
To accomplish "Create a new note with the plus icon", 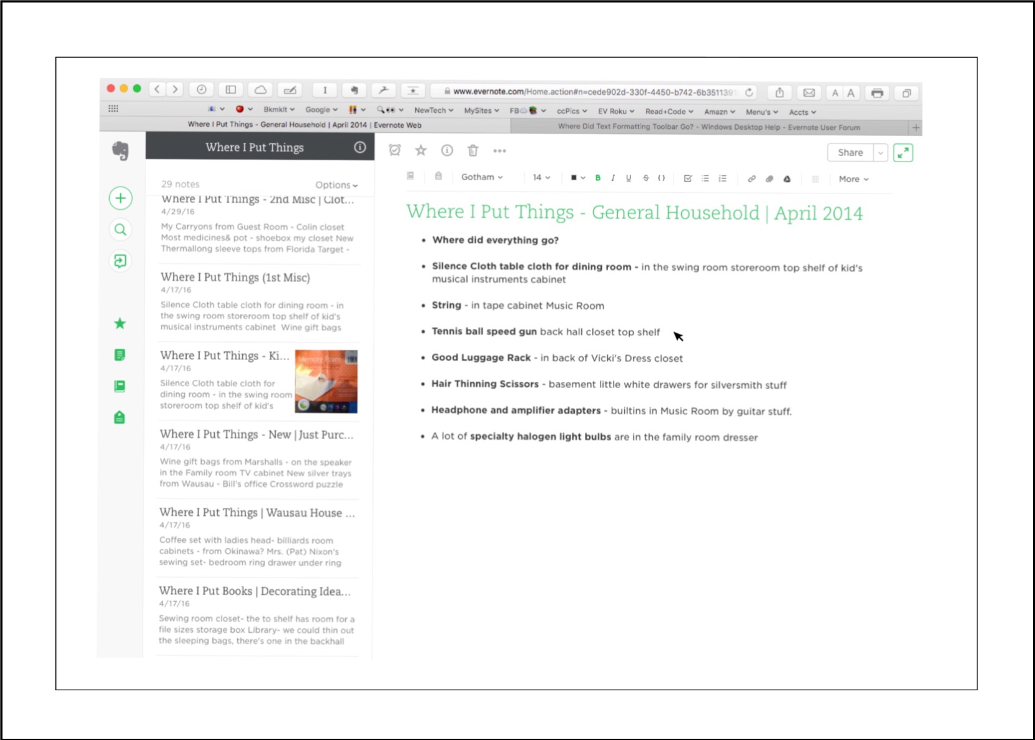I will pyautogui.click(x=120, y=198).
